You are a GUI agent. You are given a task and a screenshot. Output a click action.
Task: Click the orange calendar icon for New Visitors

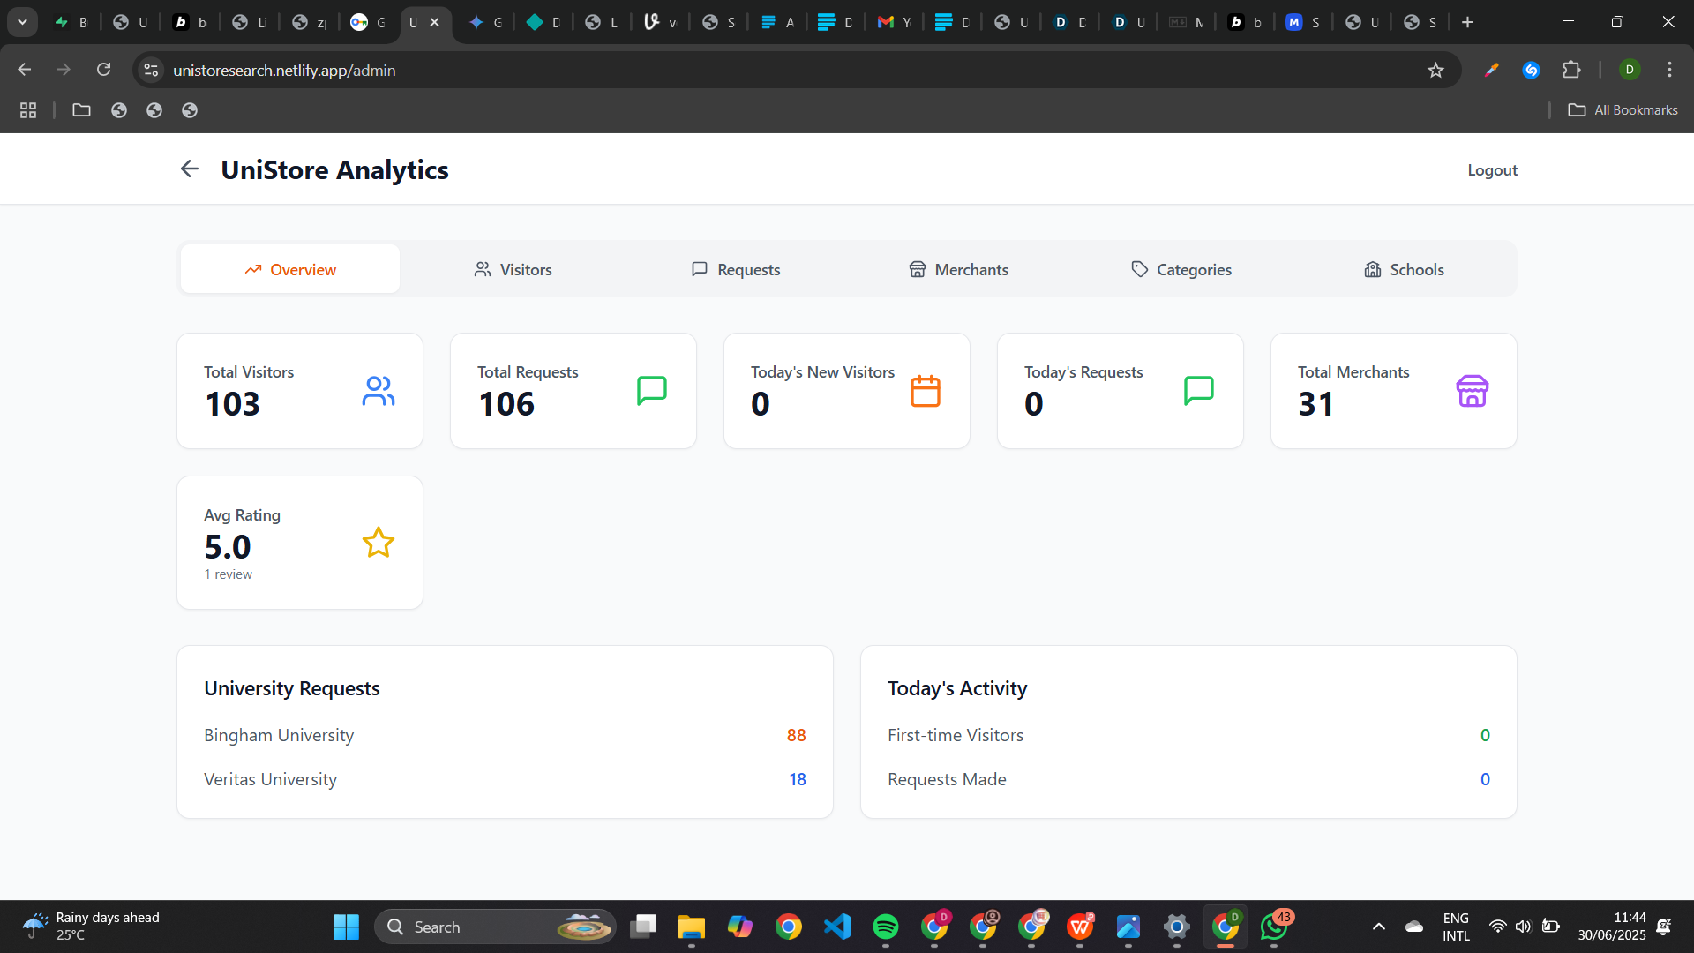point(925,391)
